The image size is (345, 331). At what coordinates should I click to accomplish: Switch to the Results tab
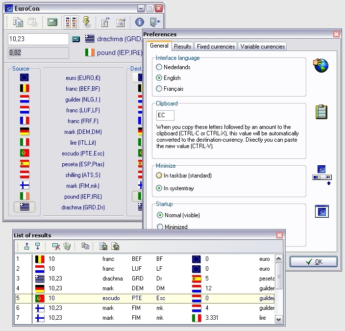point(183,47)
